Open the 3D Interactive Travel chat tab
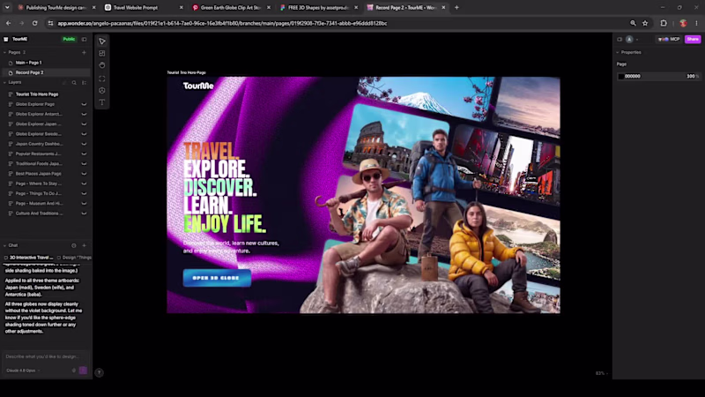 [x=29, y=258]
